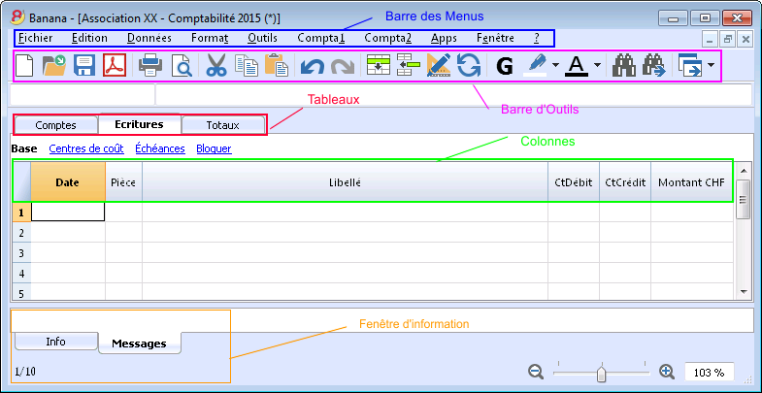Open the Edition menu
762x393 pixels.
pos(89,38)
